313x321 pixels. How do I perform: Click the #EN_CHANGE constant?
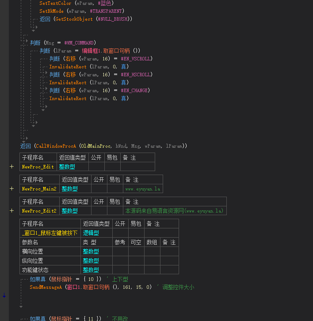coord(134,90)
